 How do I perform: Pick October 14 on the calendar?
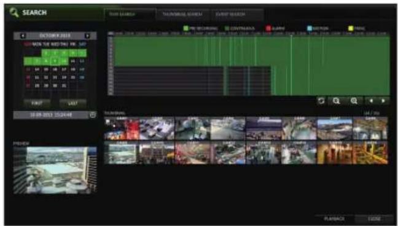tap(37, 69)
